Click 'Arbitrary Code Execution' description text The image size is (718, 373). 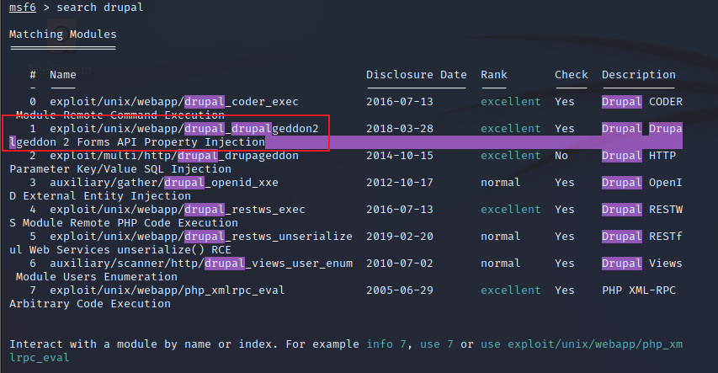point(90,304)
